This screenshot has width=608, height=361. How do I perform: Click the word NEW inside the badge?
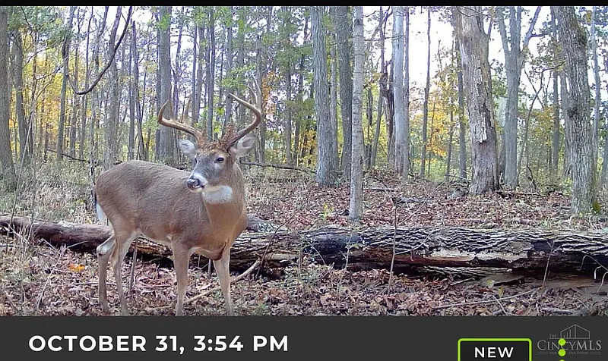(x=494, y=352)
